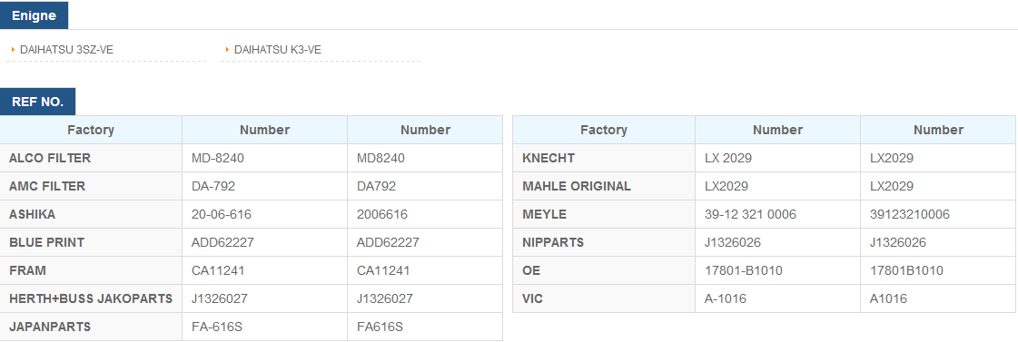1018x342 pixels.
Task: Select VIC number A-1016
Action: [x=726, y=299]
